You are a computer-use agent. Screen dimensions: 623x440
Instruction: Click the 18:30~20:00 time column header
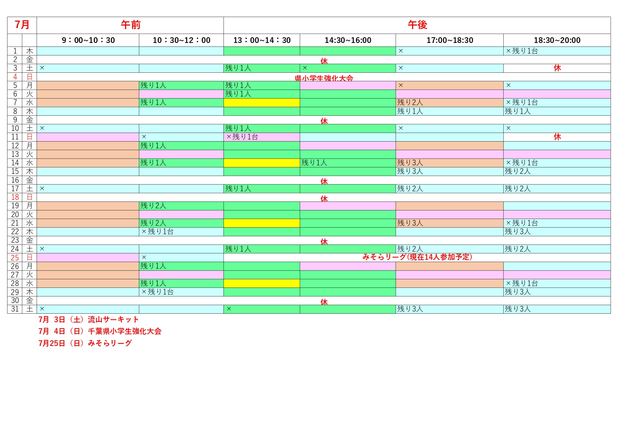click(557, 40)
